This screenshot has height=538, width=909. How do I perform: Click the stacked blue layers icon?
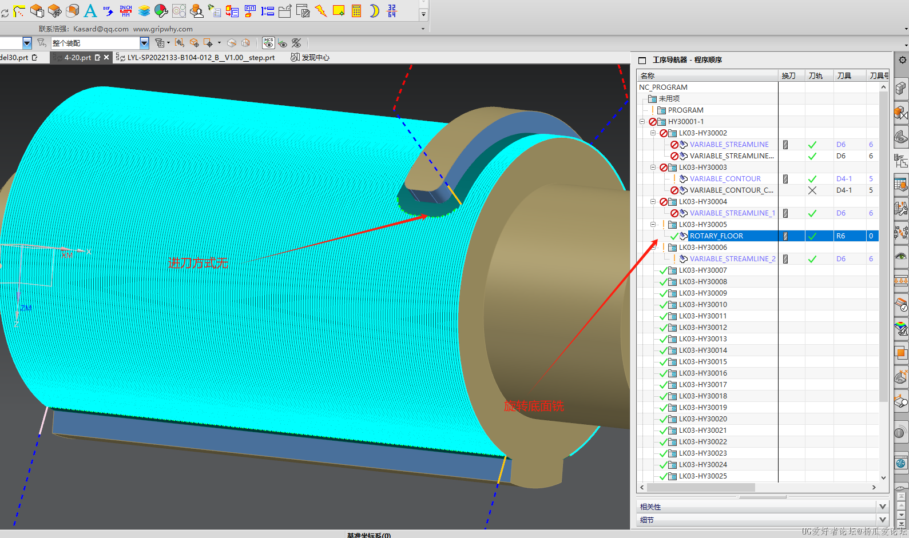[x=144, y=11]
